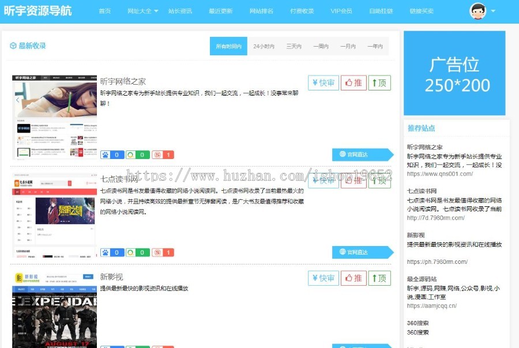Viewport: 519px width, 348px height.
Task: Open the 新影视 listing title
Action: tap(111, 277)
